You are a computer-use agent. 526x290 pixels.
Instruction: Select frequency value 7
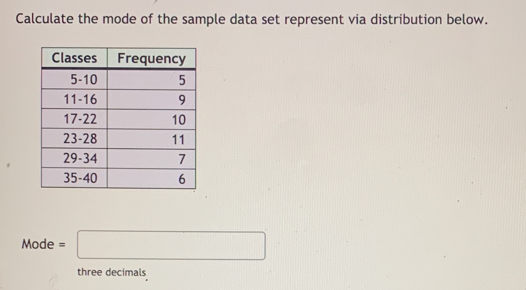(181, 159)
